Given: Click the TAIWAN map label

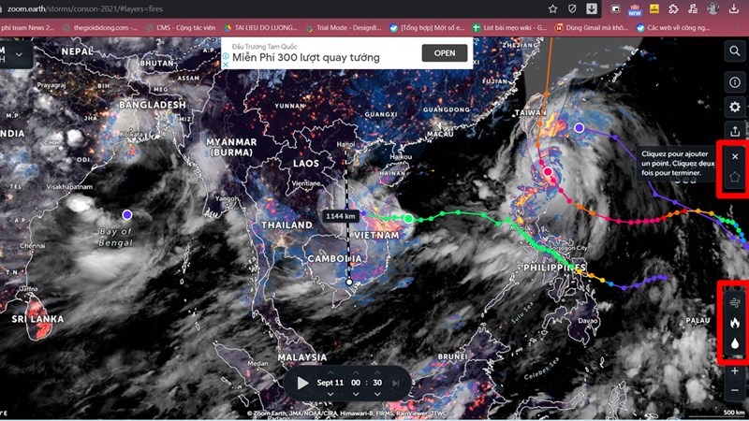Looking at the screenshot, I should (531, 112).
